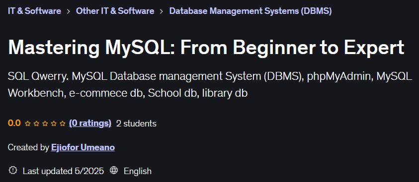Image resolution: width=419 pixels, height=182 pixels.
Task: Click the course subtitle starting SQL Qwerry
Action: click(x=210, y=85)
